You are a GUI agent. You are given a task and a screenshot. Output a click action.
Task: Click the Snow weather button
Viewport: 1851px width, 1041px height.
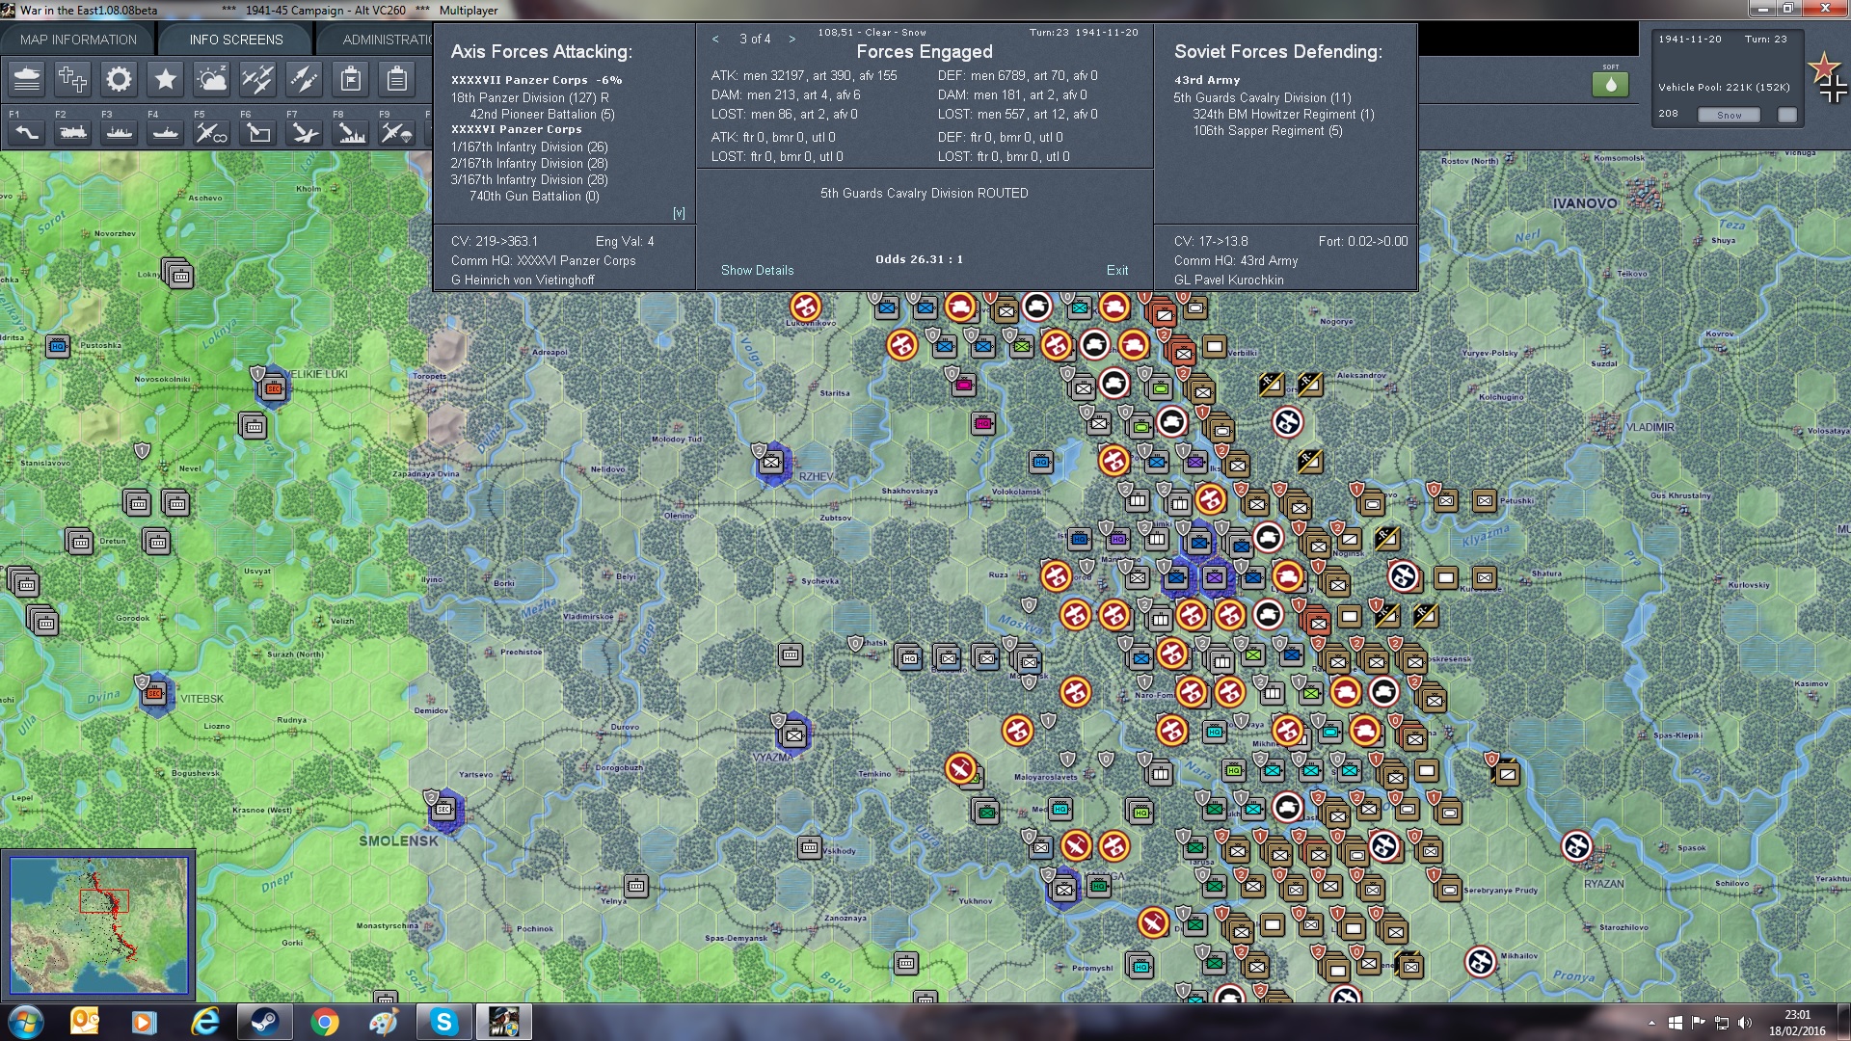click(1729, 115)
